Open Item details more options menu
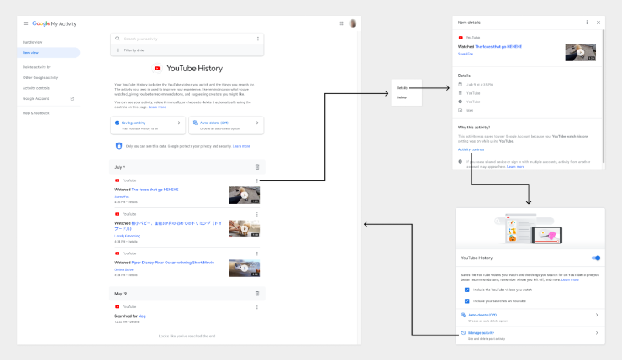The height and width of the screenshot is (360, 622). [x=587, y=23]
